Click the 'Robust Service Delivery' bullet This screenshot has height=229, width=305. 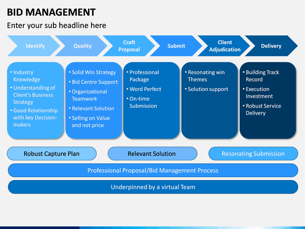pyautogui.click(x=262, y=109)
